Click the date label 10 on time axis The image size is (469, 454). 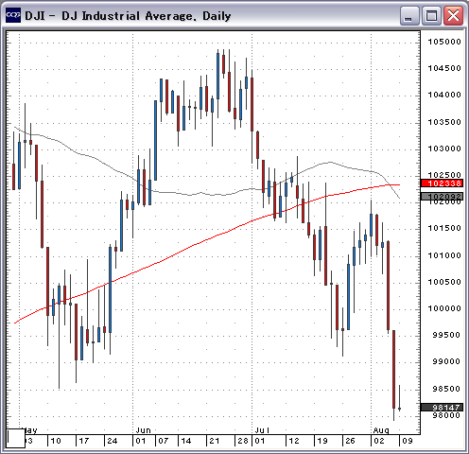point(56,441)
